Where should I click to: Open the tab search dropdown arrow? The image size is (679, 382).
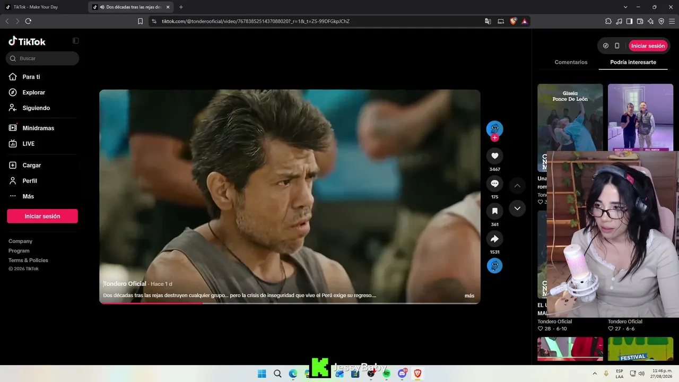pyautogui.click(x=625, y=7)
